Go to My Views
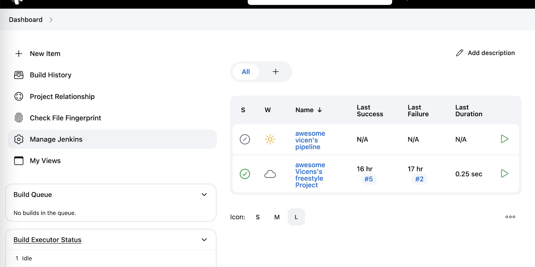The height and width of the screenshot is (267, 535). click(45, 161)
